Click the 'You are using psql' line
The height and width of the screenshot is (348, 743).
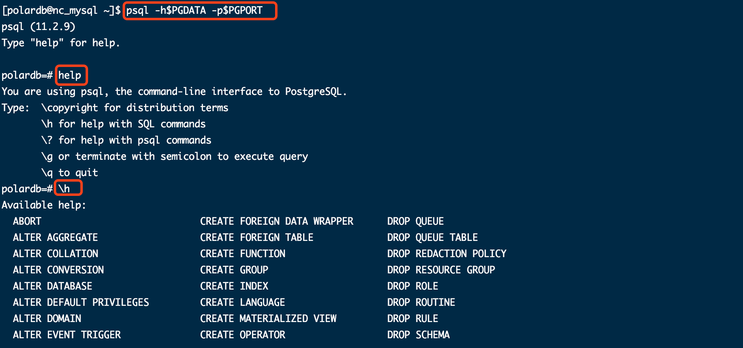point(174,92)
